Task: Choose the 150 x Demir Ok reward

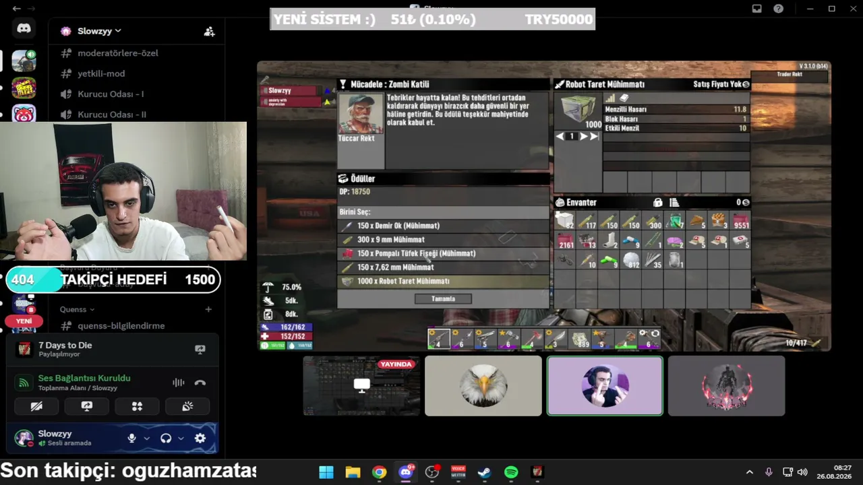Action: click(443, 226)
